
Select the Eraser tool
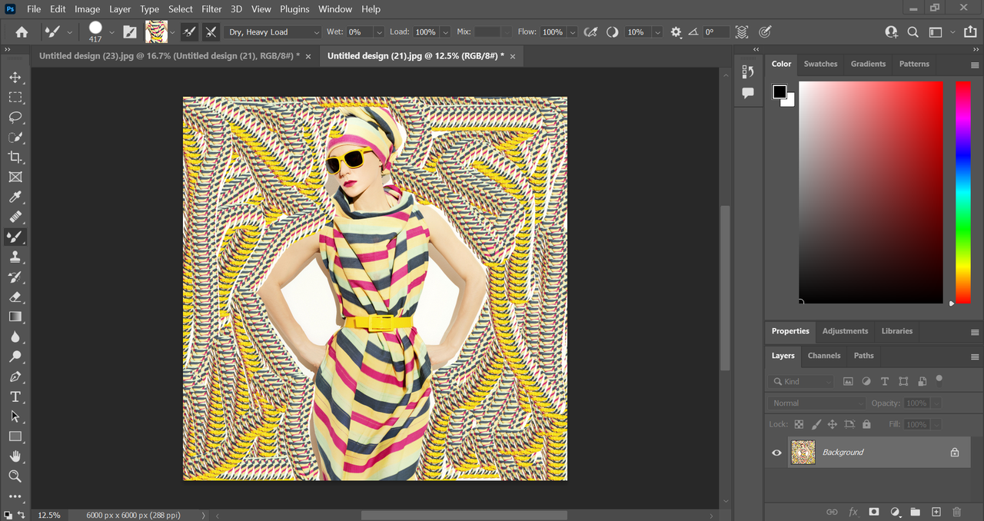tap(15, 297)
